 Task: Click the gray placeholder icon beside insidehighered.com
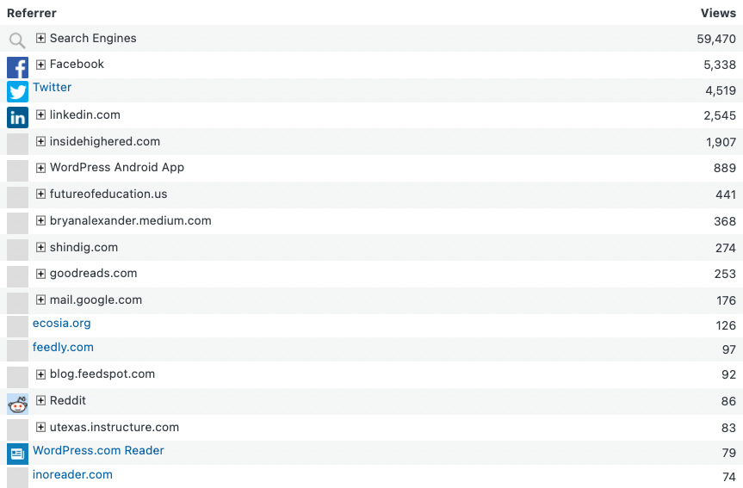17,144
